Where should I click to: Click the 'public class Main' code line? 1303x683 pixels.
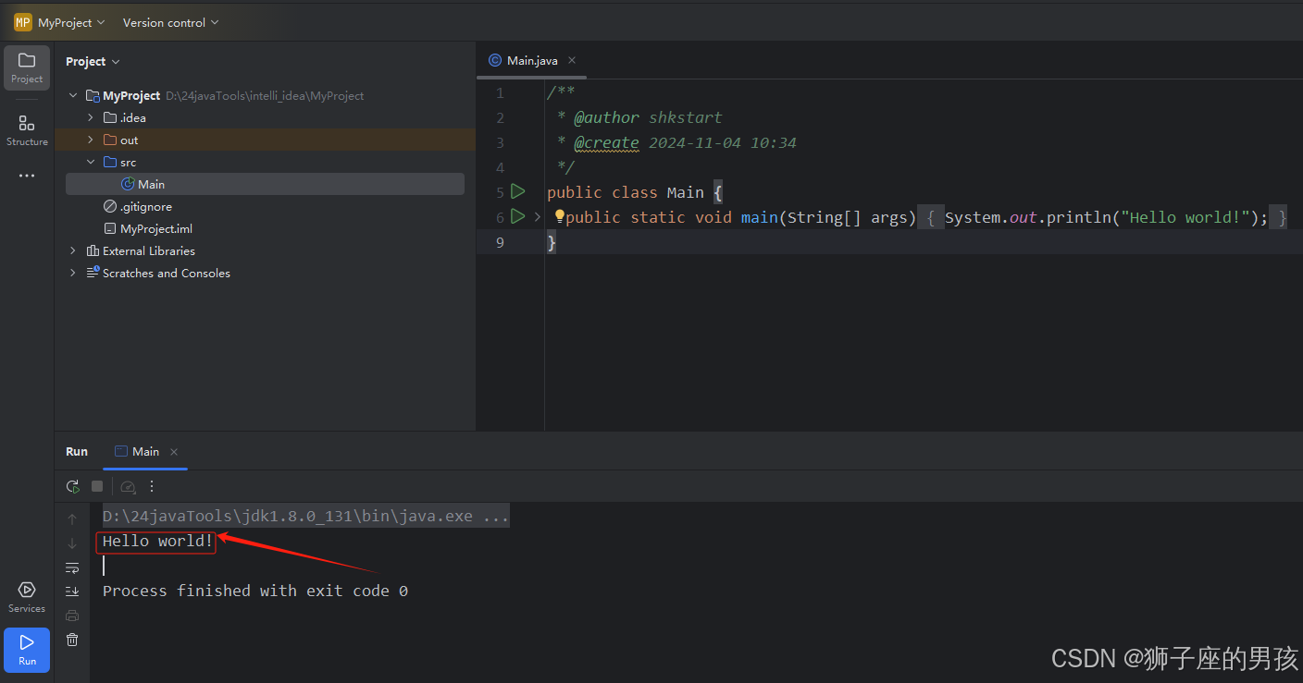tap(634, 192)
